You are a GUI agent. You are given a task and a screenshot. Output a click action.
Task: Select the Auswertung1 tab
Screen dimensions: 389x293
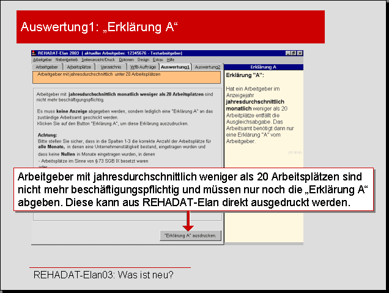click(175, 67)
